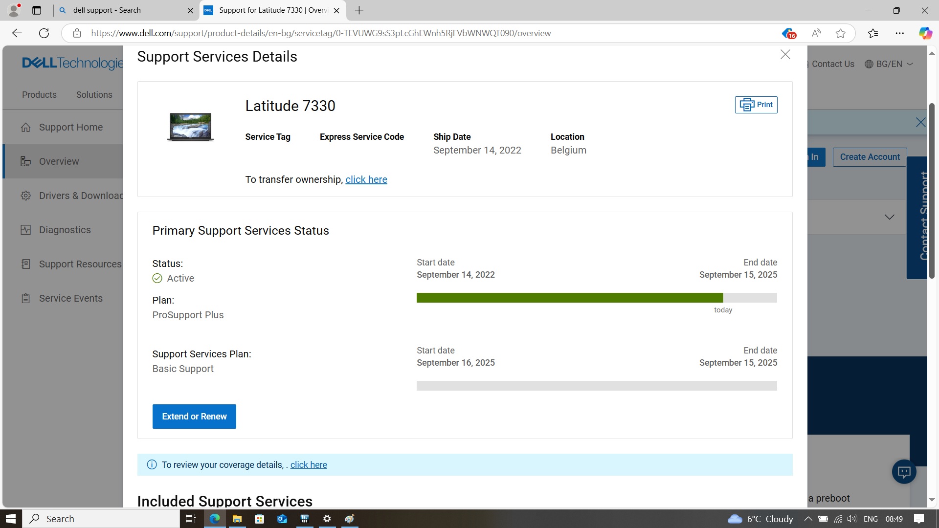Open the chat bubble icon

tap(904, 472)
